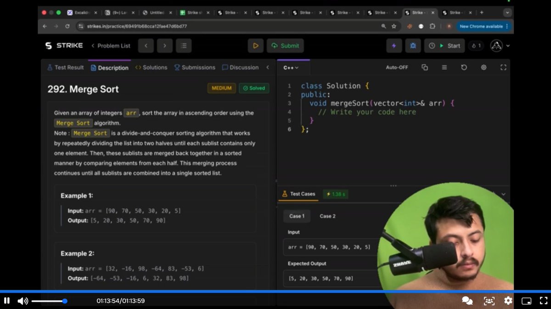Screen dimensions: 551x309
Task: Mute the video volume icon
Action: [22, 301]
